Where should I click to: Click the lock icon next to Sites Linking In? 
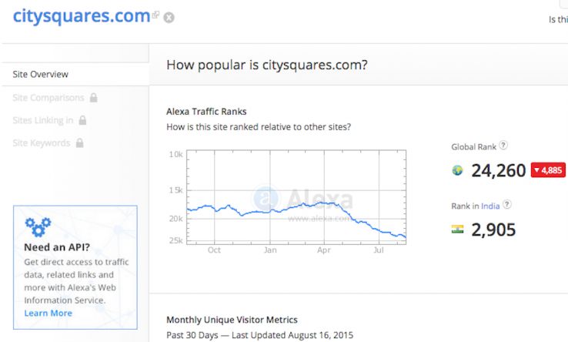click(x=82, y=120)
